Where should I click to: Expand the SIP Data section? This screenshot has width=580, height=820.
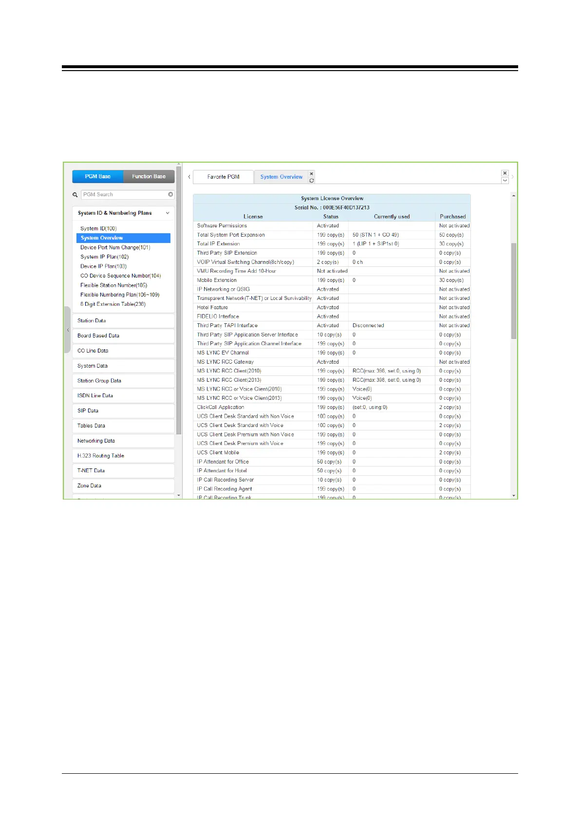123,411
